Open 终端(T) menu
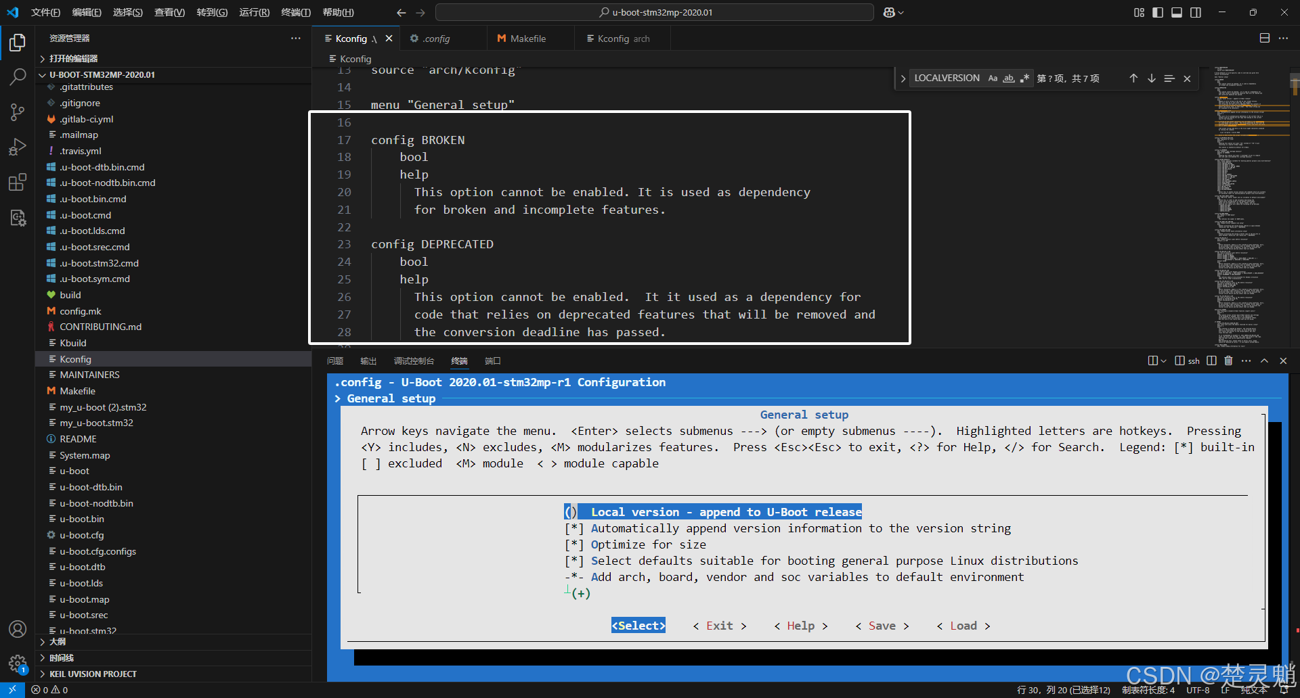The height and width of the screenshot is (698, 1300). (x=296, y=12)
